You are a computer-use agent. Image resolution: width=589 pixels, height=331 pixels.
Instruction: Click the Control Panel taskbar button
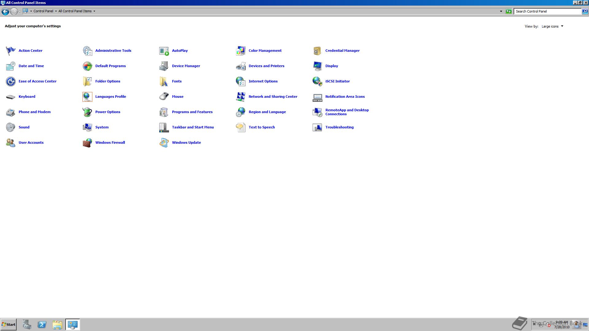73,325
